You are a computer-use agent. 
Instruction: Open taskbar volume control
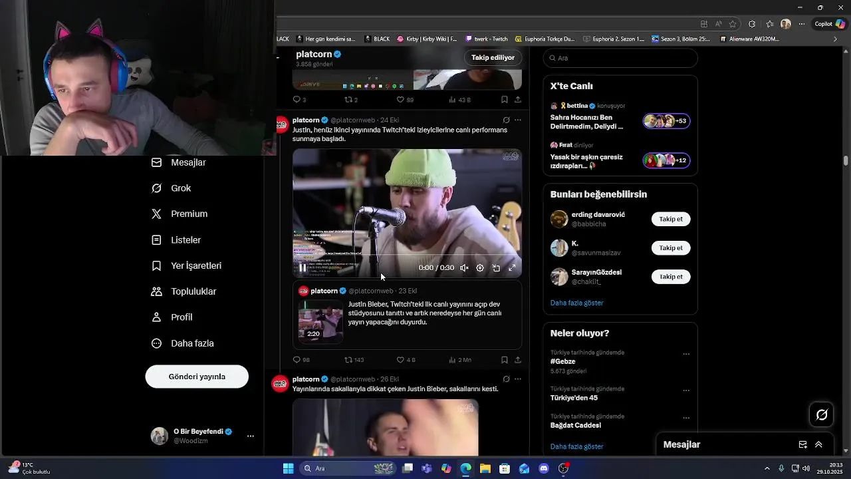(x=805, y=468)
